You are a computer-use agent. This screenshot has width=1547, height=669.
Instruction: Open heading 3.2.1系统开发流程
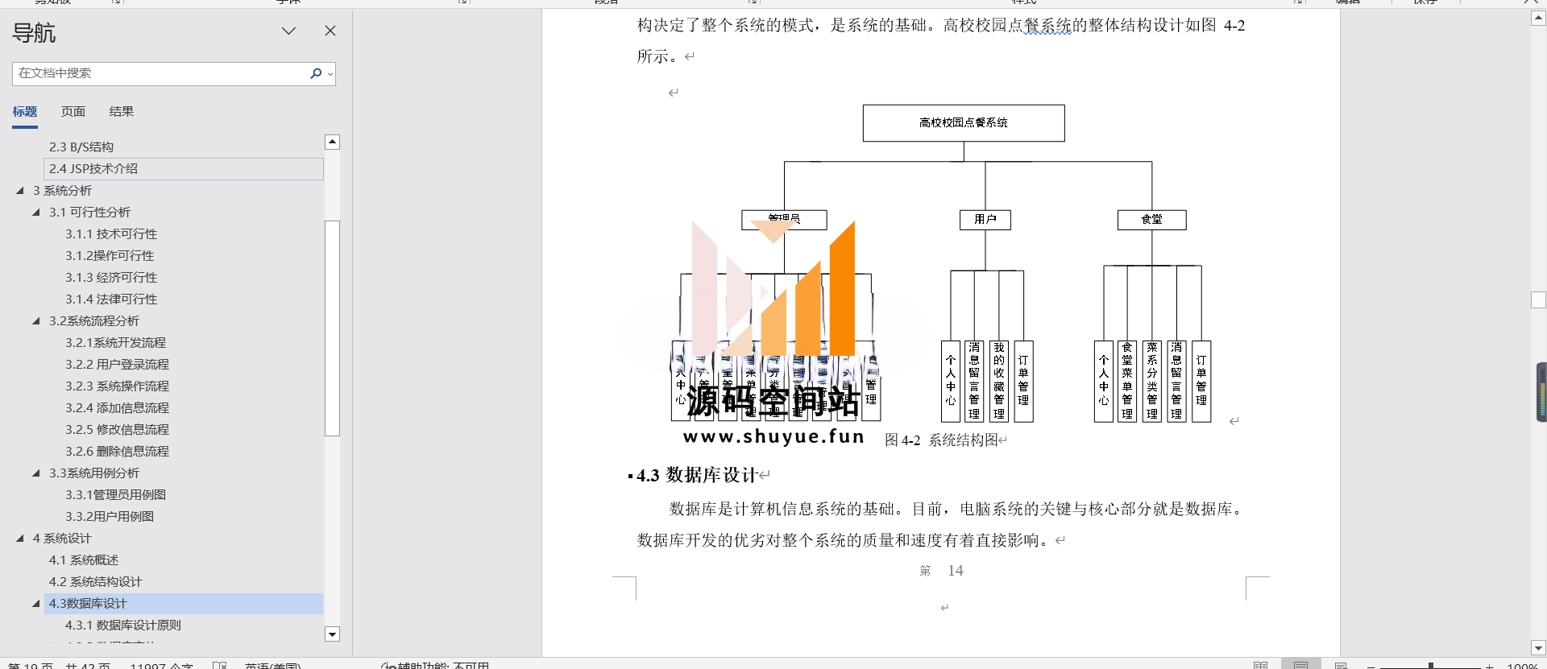click(x=115, y=343)
